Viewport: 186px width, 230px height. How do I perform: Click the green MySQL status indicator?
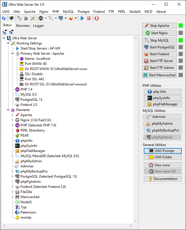181,40
